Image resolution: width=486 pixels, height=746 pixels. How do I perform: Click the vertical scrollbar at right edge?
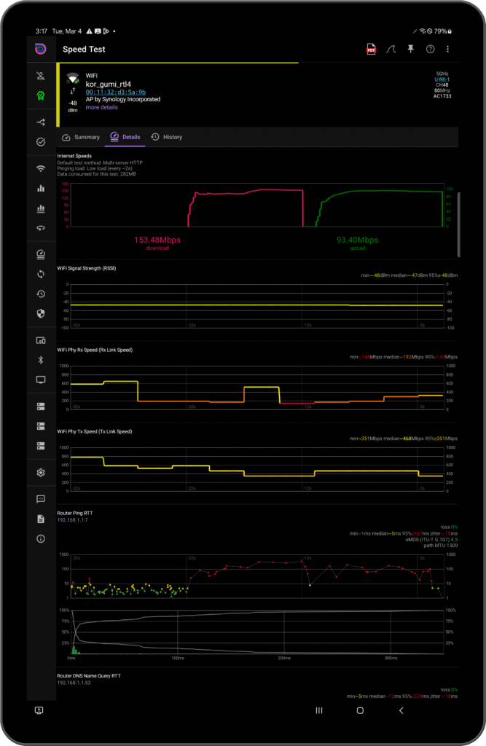click(x=459, y=224)
